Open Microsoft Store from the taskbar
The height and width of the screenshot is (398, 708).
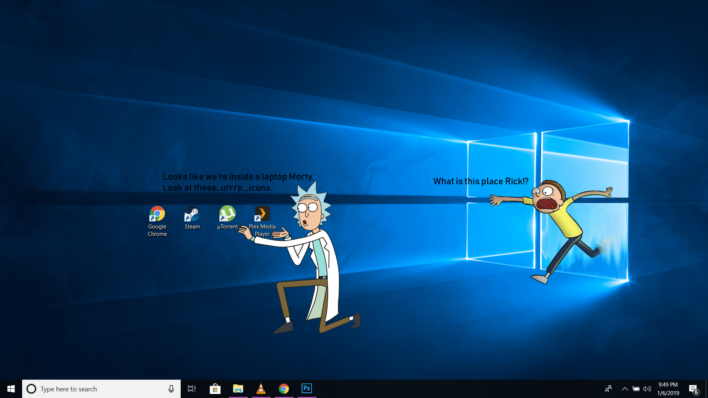[x=215, y=389]
